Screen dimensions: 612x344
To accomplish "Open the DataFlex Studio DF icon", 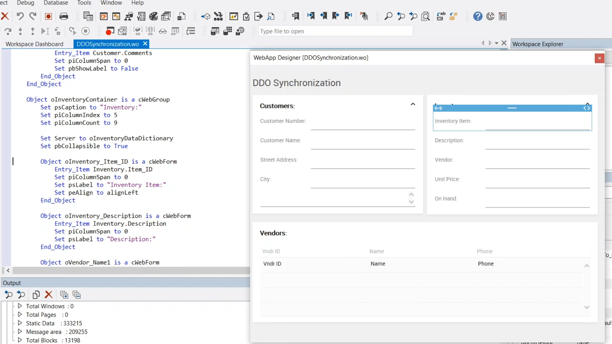I will (104, 16).
